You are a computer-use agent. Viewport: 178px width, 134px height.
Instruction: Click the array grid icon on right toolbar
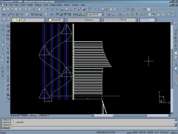[x=176, y=41]
